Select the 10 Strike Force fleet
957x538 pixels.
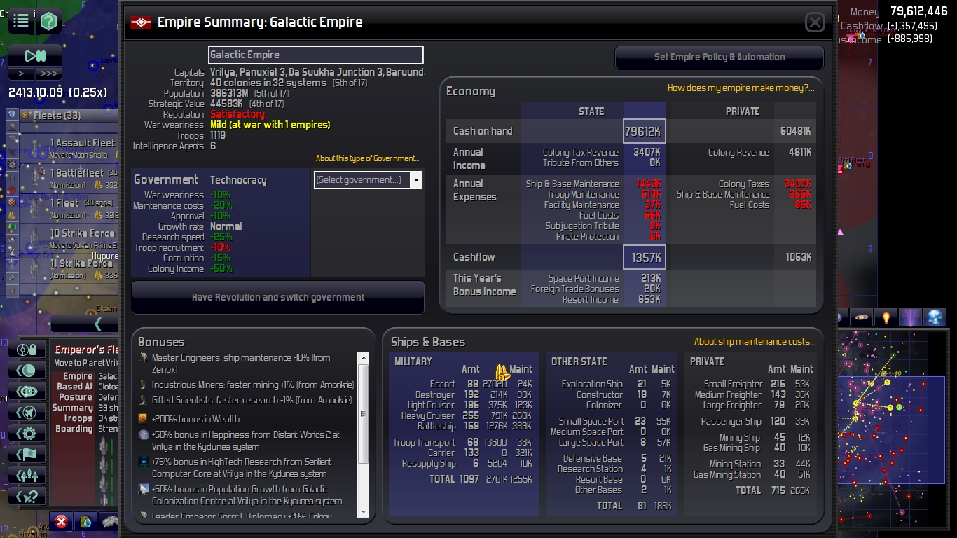tap(69, 238)
